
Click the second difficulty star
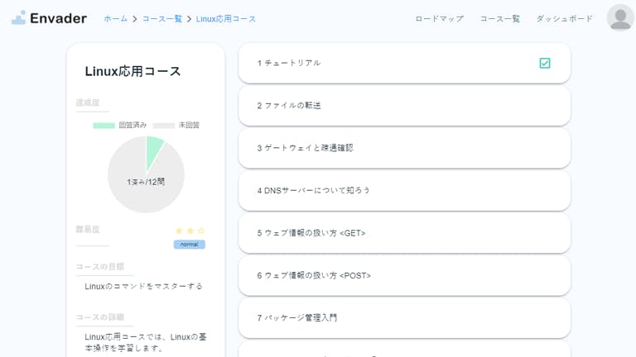(x=190, y=231)
